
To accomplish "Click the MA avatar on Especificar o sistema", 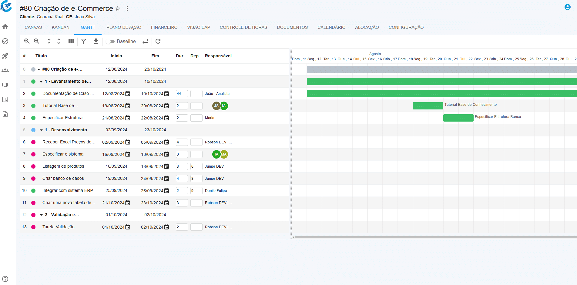I will point(224,154).
